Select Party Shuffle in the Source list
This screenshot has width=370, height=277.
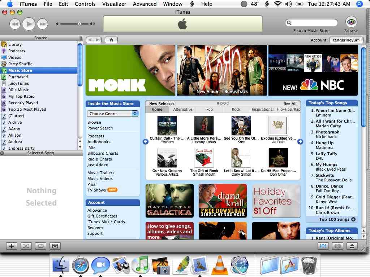tap(39, 64)
